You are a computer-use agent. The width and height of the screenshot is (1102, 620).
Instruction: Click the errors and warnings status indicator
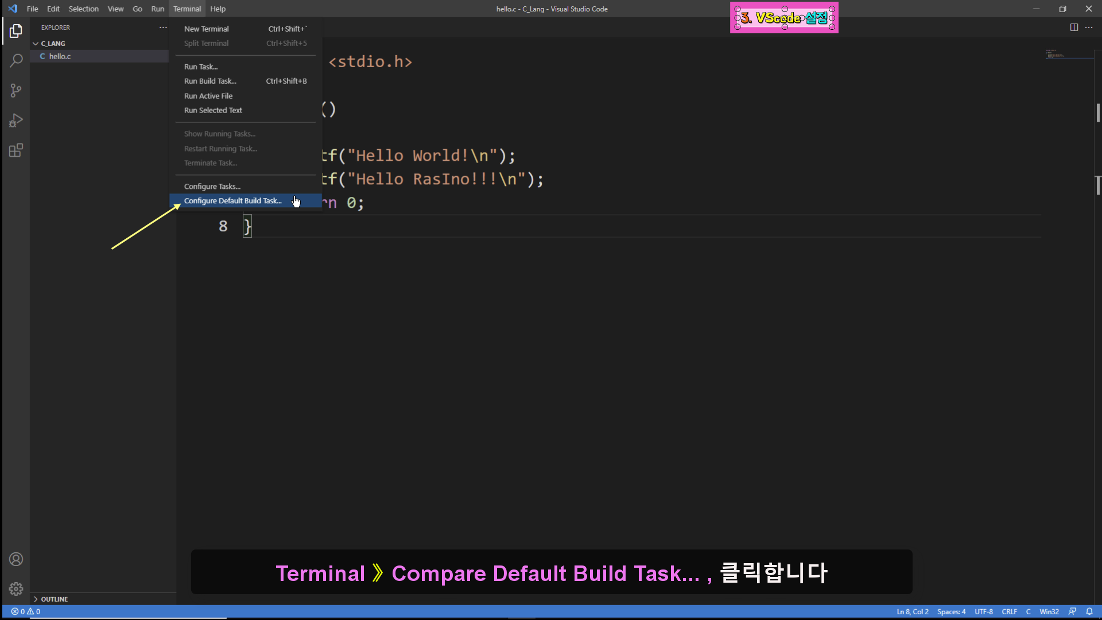[x=26, y=611]
